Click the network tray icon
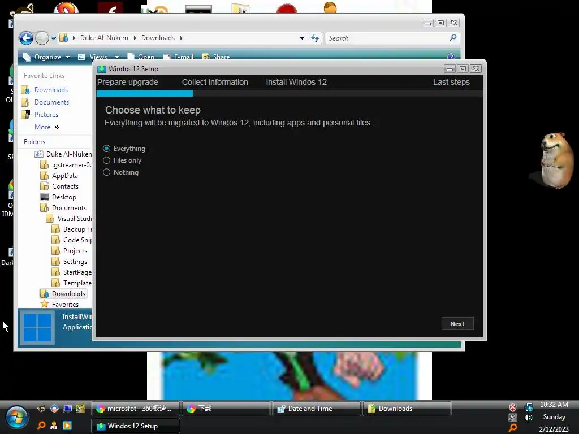579x434 pixels. 529,407
